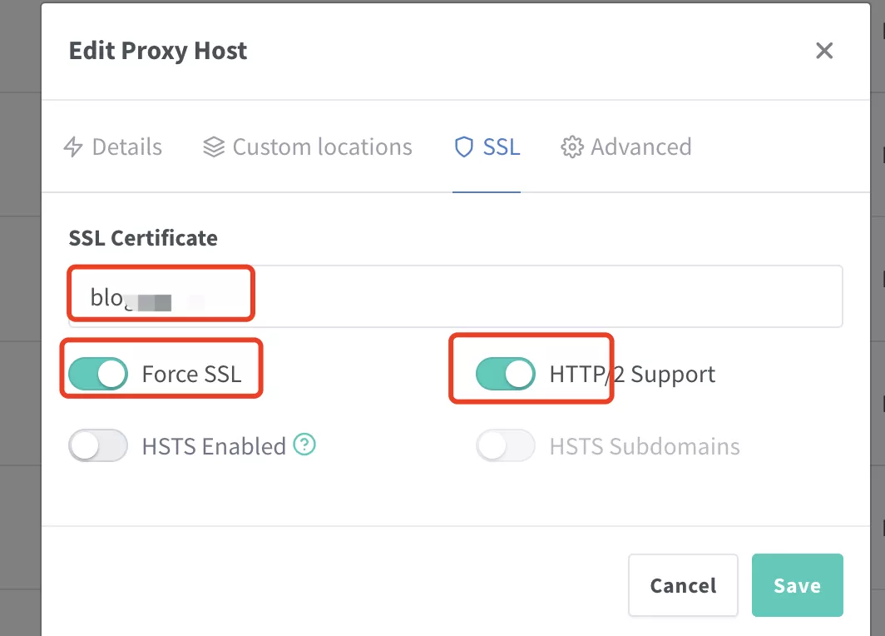
Task: Close the Edit Proxy Host dialog
Action: pyautogui.click(x=823, y=51)
